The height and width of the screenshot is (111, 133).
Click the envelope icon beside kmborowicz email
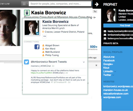pyautogui.click(x=105, y=35)
